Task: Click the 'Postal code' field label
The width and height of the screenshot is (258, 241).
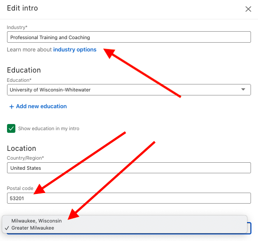Action: click(20, 188)
